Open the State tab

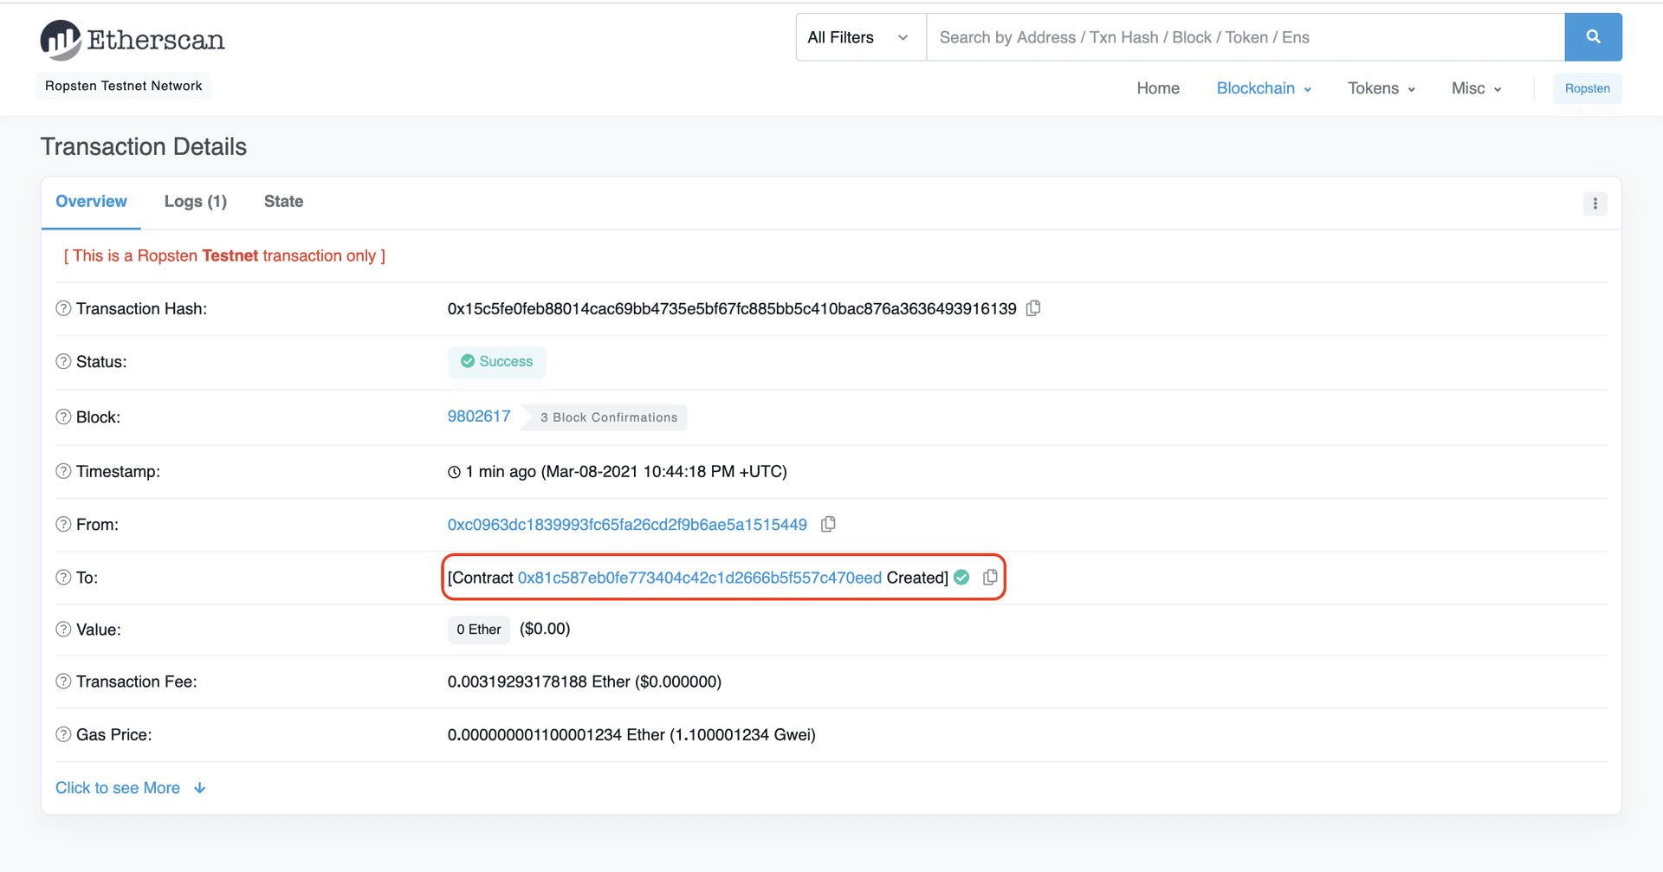[283, 201]
